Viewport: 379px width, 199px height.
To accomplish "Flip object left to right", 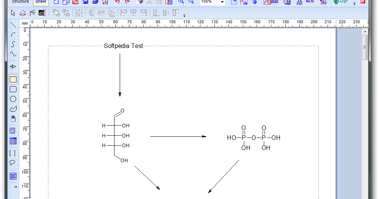I will point(91,13).
